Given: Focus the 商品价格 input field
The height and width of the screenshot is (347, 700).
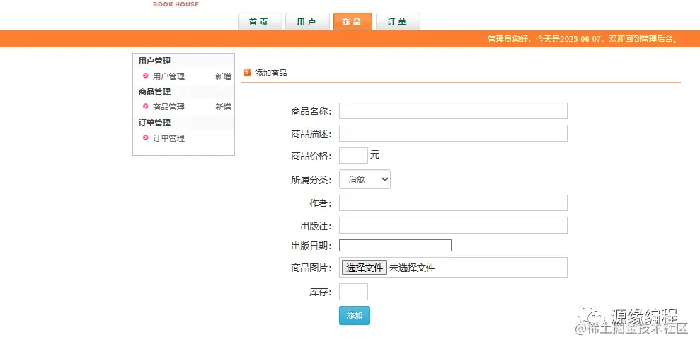Looking at the screenshot, I should [x=353, y=155].
